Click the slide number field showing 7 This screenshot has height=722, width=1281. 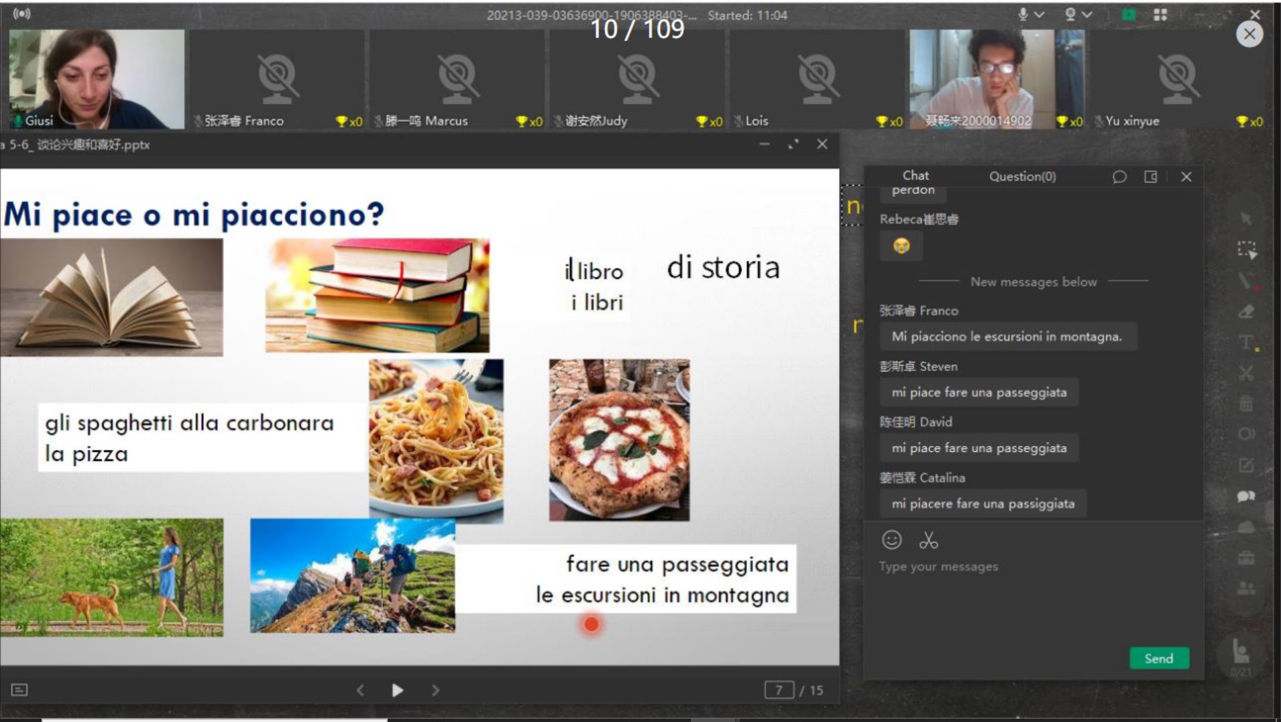pyautogui.click(x=779, y=690)
